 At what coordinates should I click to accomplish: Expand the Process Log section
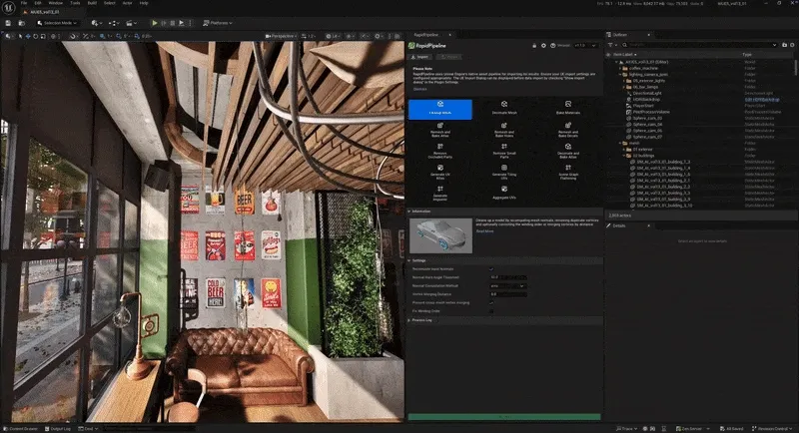421,320
